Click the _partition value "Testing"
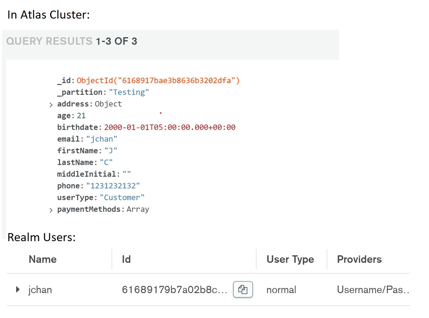Screen dimensions: 429x318 click(x=129, y=92)
